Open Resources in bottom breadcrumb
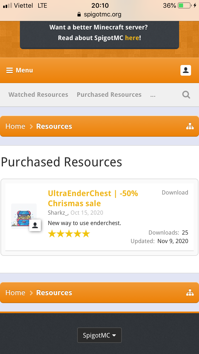Screen dimensions: 199x354 pos(54,293)
